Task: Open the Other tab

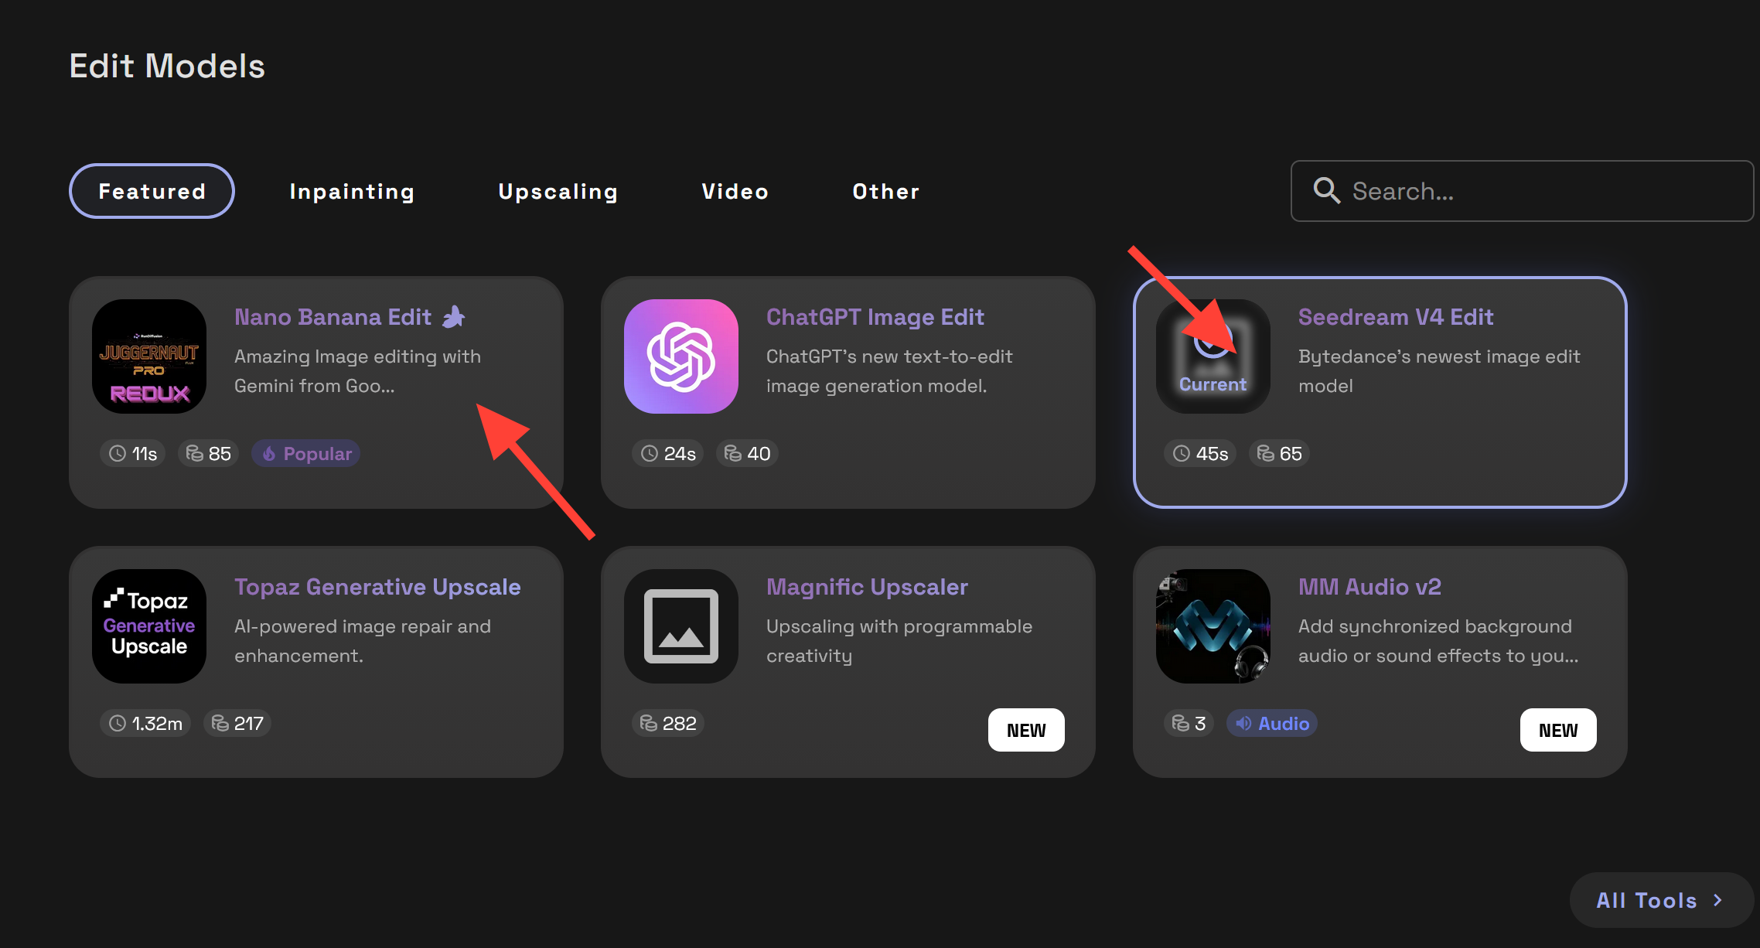Action: pyautogui.click(x=886, y=191)
